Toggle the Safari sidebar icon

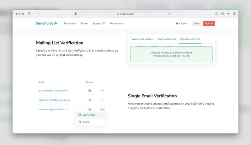point(29,14)
